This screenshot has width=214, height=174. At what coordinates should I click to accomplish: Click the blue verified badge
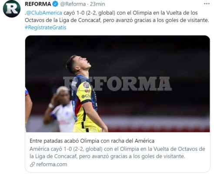(x=55, y=4)
